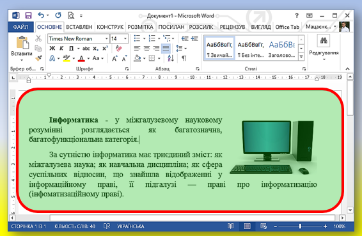Switch to the ВИГЛЯД tab

pos(261,27)
